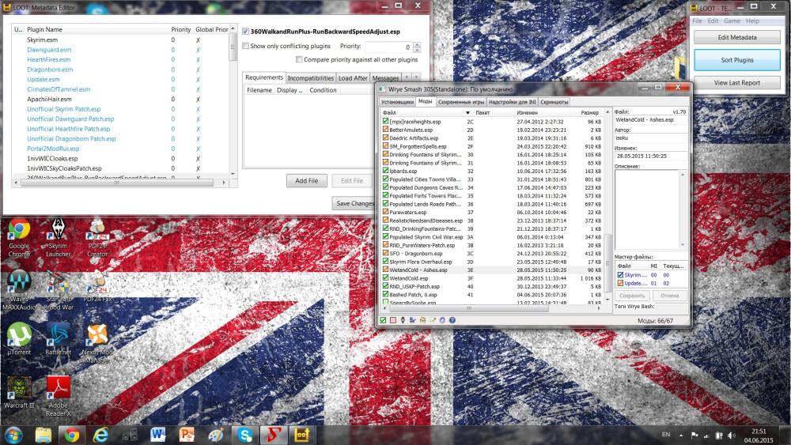Viewport: 791px width, 445px height.
Task: Open Battle.net desktop shortcut
Action: [x=58, y=340]
